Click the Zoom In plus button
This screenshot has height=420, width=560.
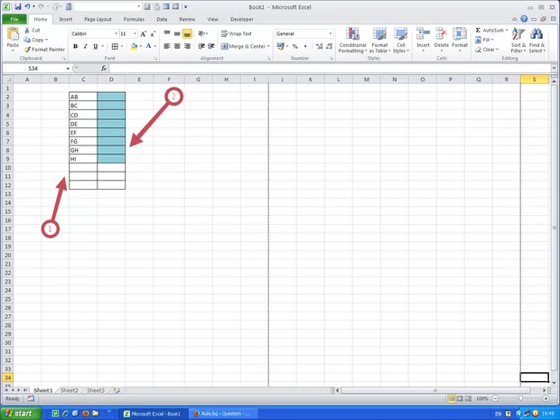pyautogui.click(x=546, y=398)
